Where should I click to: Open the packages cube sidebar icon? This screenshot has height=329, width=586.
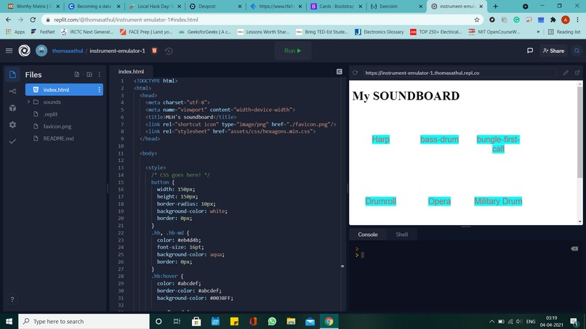[x=12, y=108]
